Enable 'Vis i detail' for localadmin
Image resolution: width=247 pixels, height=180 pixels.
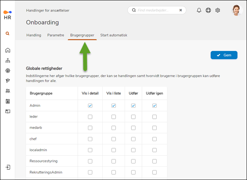[90, 150]
